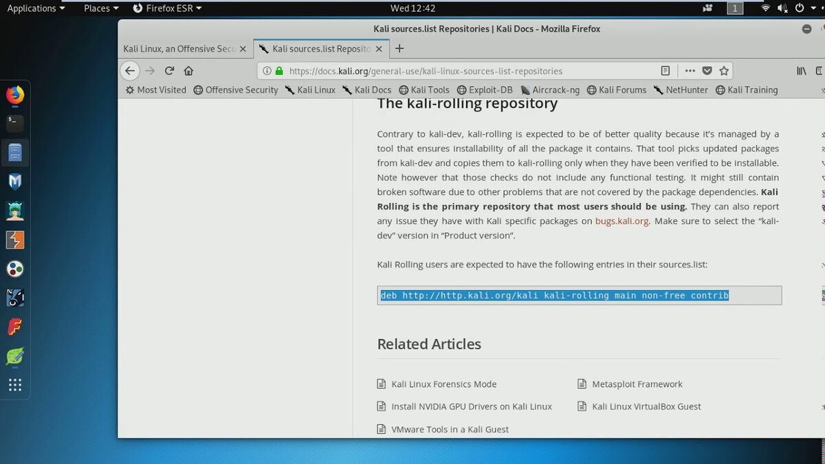
Task: Open Exploit-DB bookmark
Action: point(484,89)
